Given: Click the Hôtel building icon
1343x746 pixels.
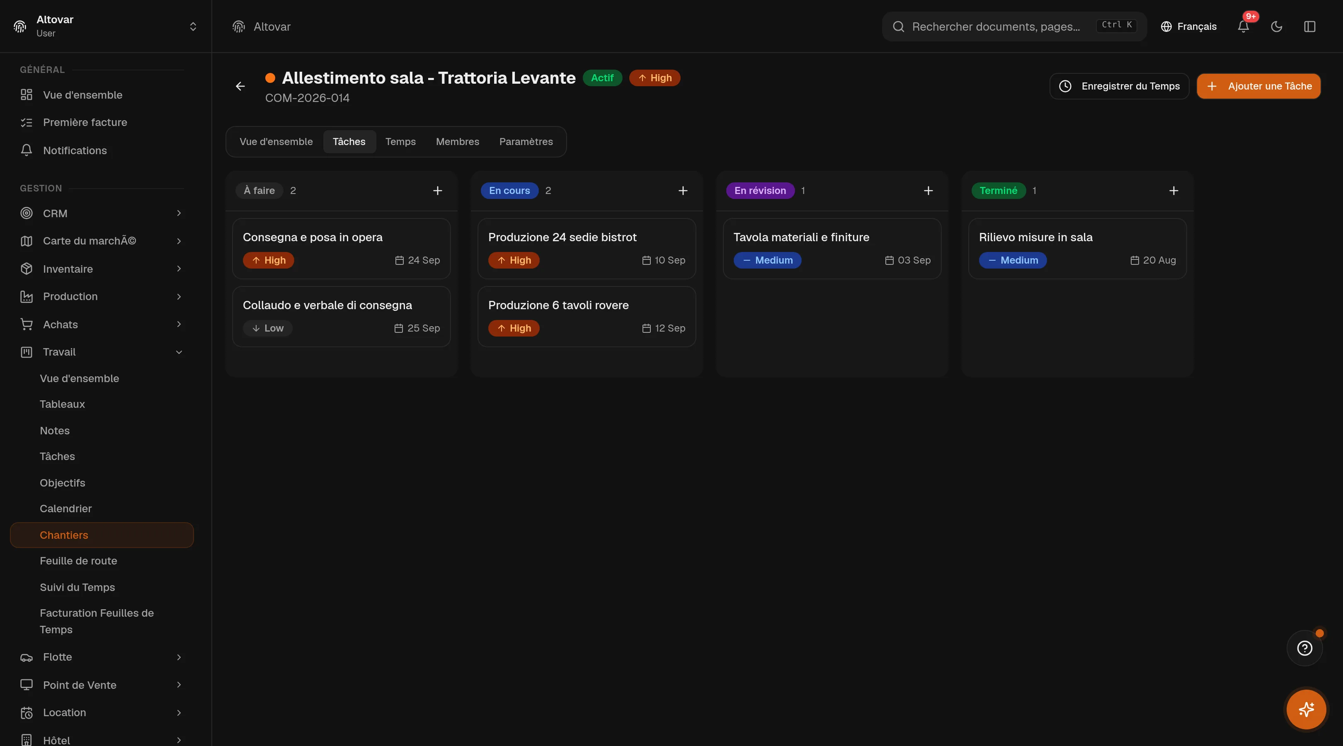Looking at the screenshot, I should click(x=27, y=740).
